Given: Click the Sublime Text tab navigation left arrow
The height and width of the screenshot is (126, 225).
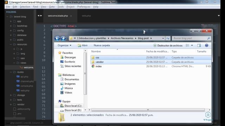Looking at the screenshot, I should point(38,16).
